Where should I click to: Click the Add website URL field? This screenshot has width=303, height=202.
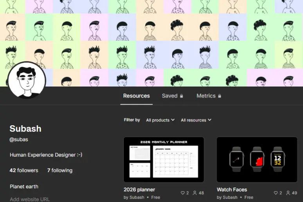point(30,199)
